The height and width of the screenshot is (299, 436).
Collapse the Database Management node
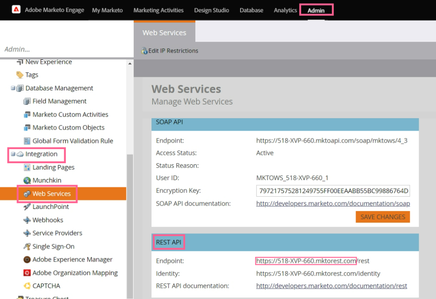coord(13,88)
